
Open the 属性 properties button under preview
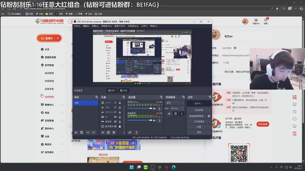[x=112, y=90]
